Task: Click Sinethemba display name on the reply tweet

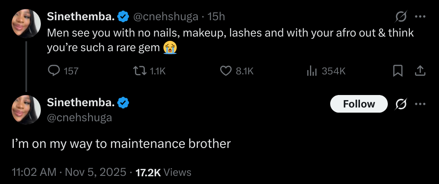Action: point(80,103)
